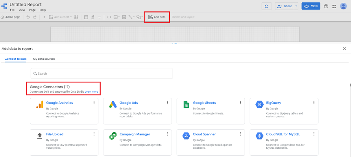The image size is (351, 157).
Task: Click the Cloud Spanner connector title
Action: [x=204, y=134]
